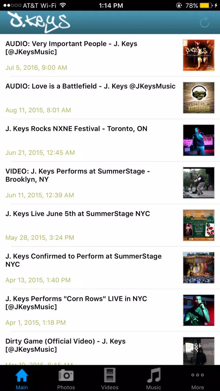Open "AUDIO: Very Important People" post
This screenshot has height=391, width=220.
click(71, 48)
